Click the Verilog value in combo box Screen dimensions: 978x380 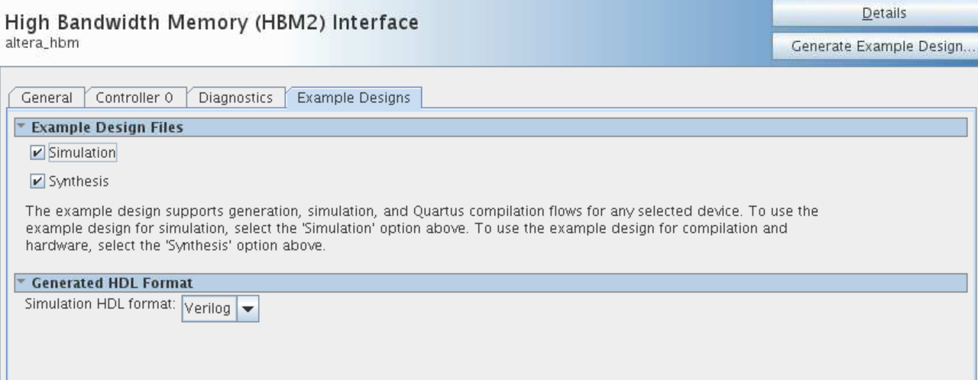click(209, 308)
